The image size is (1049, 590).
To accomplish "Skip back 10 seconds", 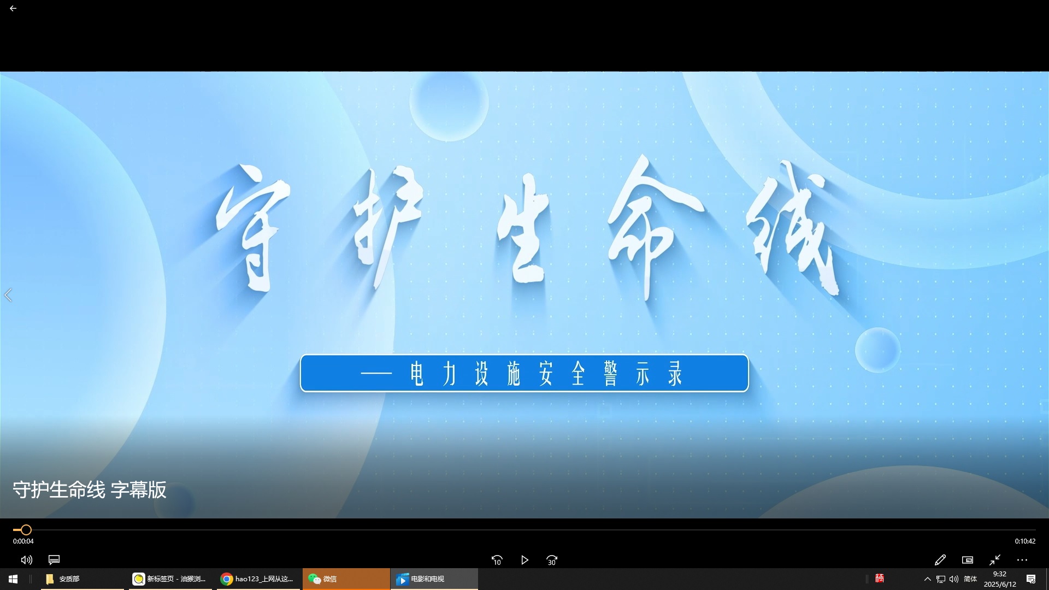I will (x=497, y=560).
